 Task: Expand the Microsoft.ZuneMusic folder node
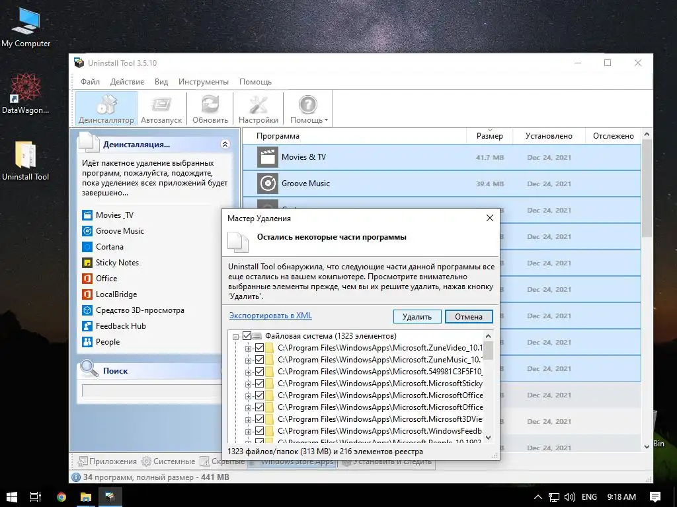pyautogui.click(x=249, y=360)
